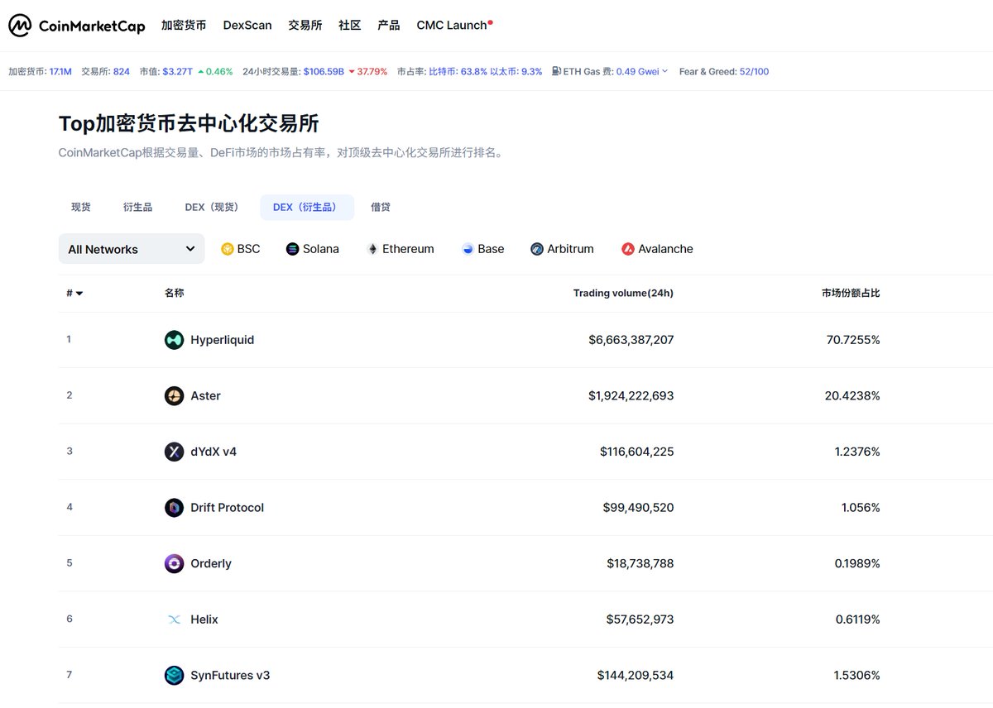993x708 pixels.
Task: Click the ETH gas pump icon
Action: 556,71
